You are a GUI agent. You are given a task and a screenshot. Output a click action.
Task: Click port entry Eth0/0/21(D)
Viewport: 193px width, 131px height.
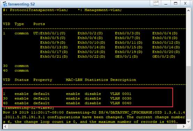coord(54,57)
